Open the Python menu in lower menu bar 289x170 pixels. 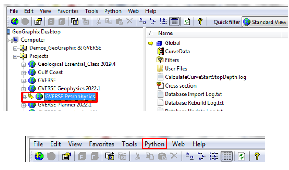[x=155, y=144]
